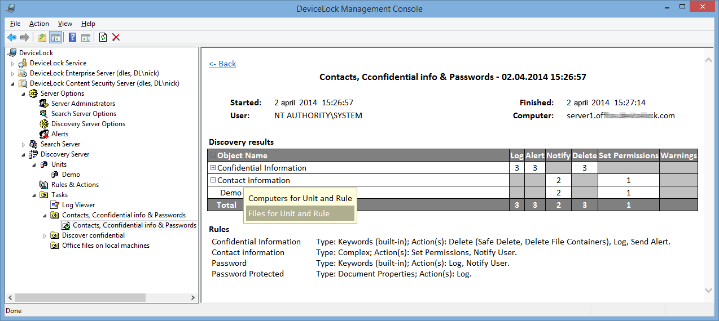Click the Content Security Server icon
The image size is (719, 321).
23,83
